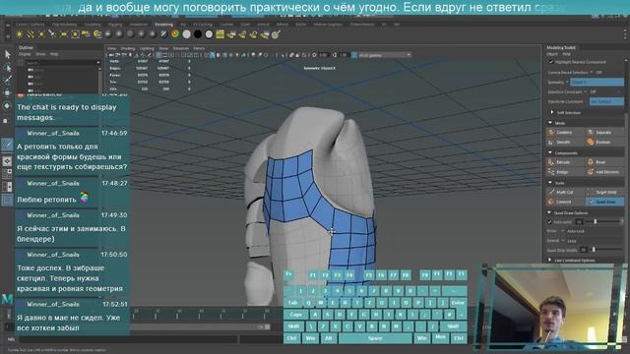630x354 pixels.
Task: Create an area light from the shelf
Action: pos(63,35)
